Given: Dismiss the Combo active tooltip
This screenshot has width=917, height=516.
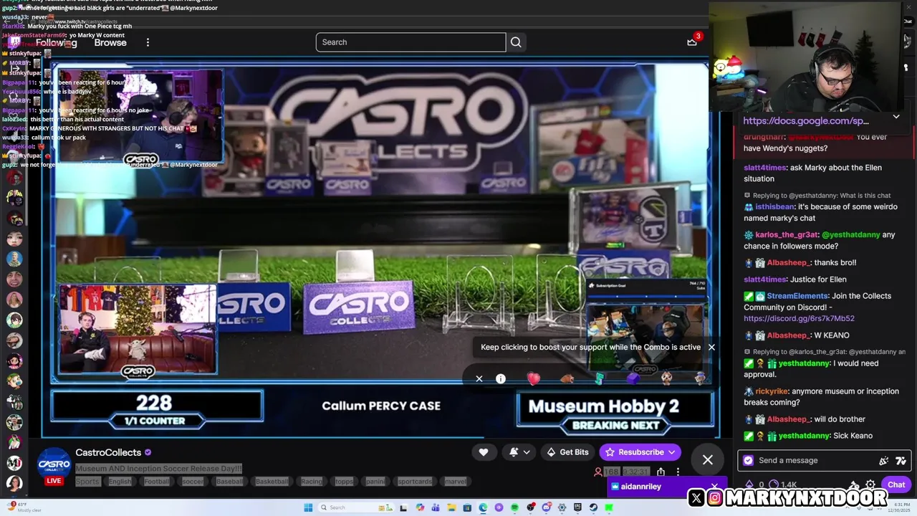Looking at the screenshot, I should pyautogui.click(x=711, y=347).
